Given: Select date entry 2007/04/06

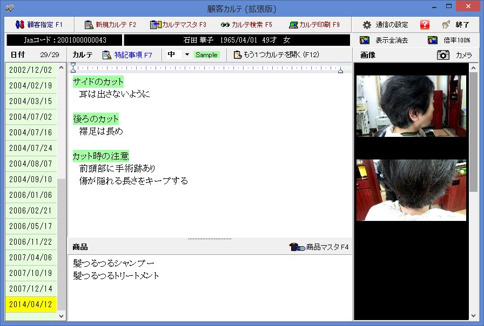Looking at the screenshot, I should click(x=31, y=258).
